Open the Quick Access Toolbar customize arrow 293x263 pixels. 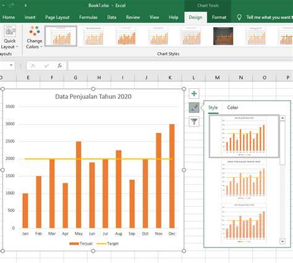pos(25,6)
